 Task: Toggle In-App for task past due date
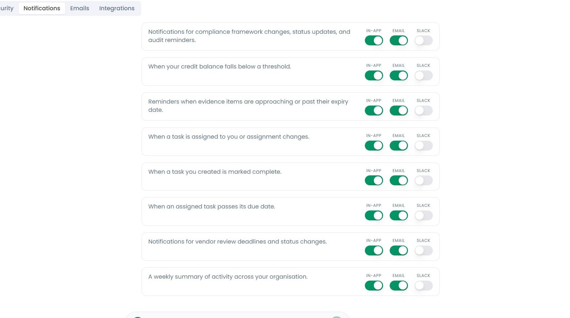(374, 215)
